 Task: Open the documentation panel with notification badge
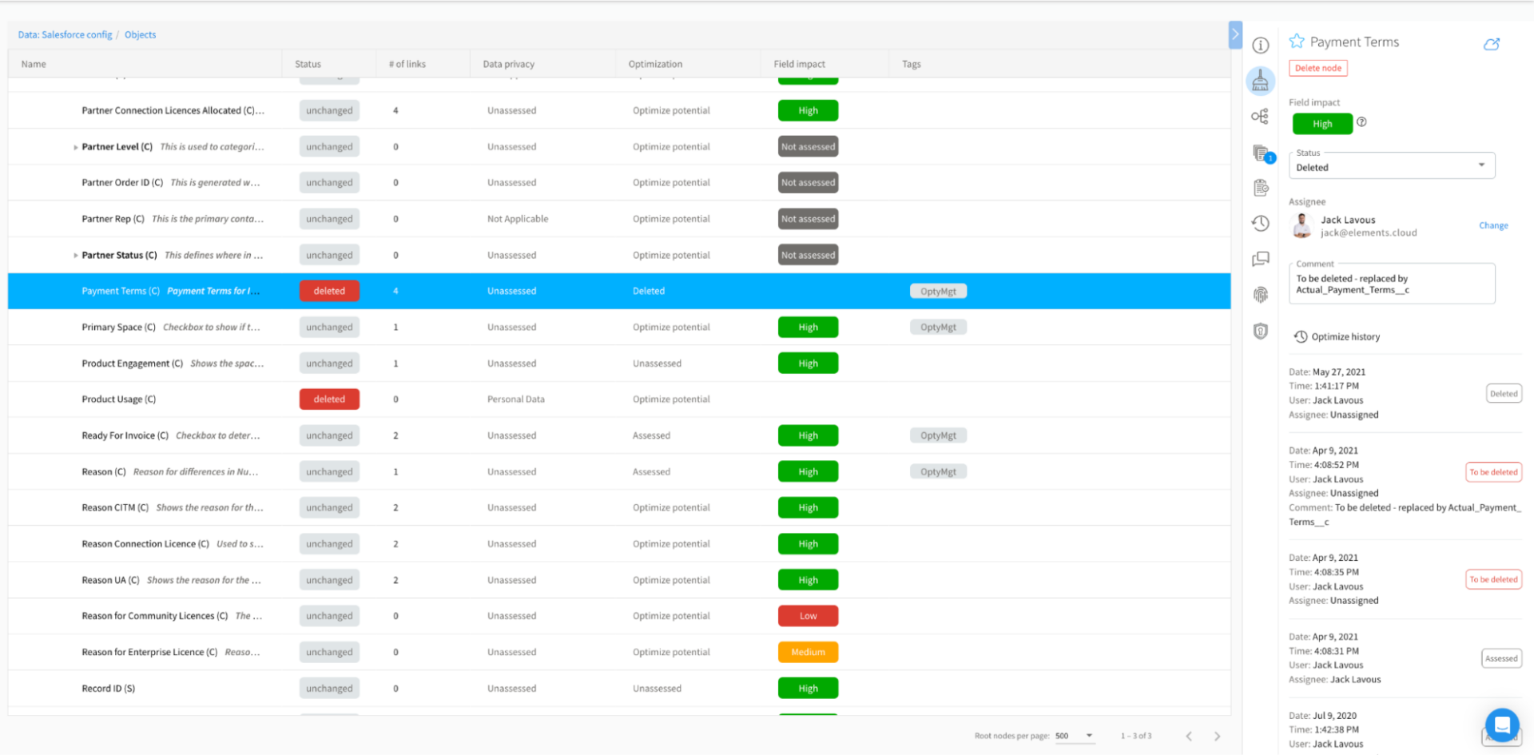pos(1261,152)
